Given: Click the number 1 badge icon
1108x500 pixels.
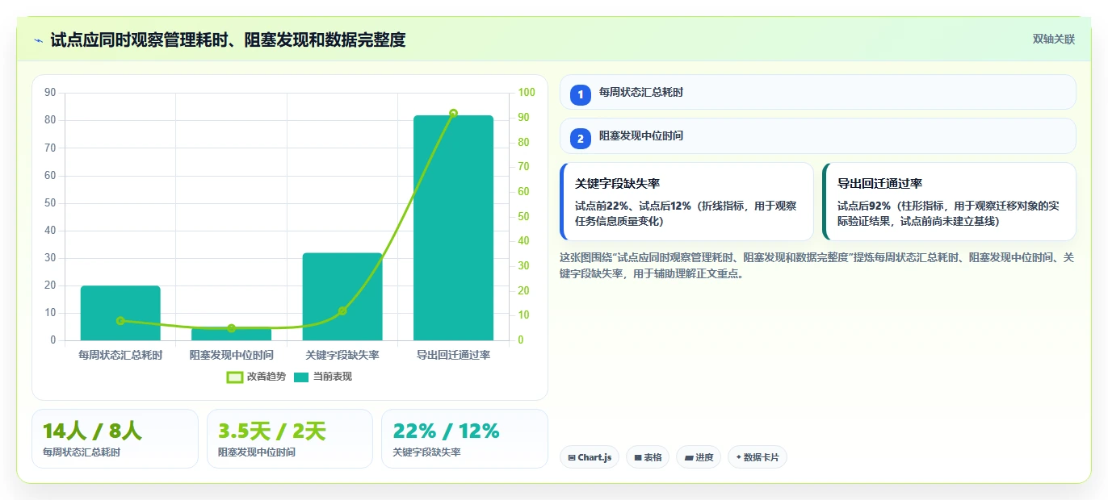Looking at the screenshot, I should (x=580, y=94).
